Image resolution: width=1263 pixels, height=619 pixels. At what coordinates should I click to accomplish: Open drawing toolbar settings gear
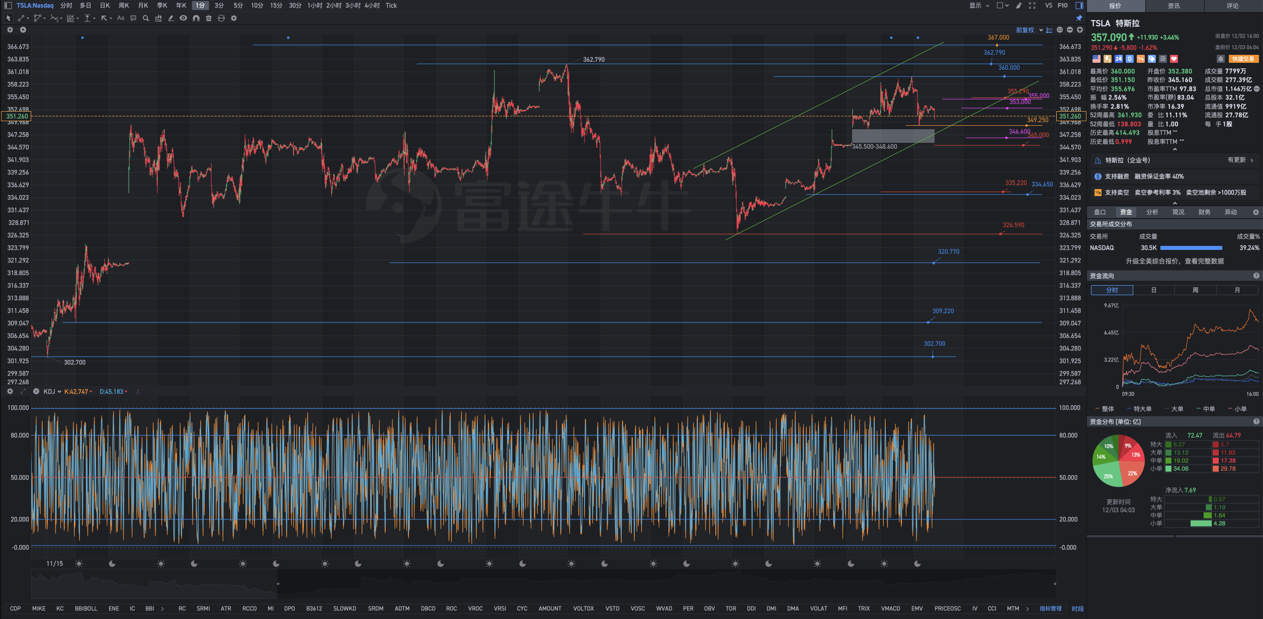234,18
